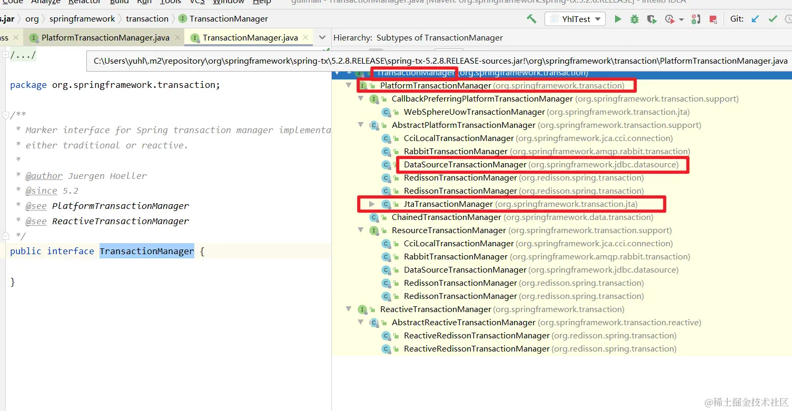Collapse the CallbackPreferringPlatformTransactionManager node
Viewport: 792px width, 411px height.
[360, 99]
